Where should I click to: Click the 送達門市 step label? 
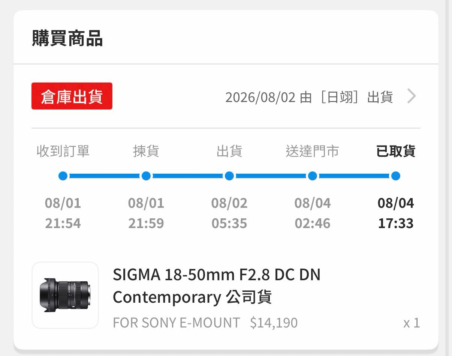pyautogui.click(x=313, y=151)
